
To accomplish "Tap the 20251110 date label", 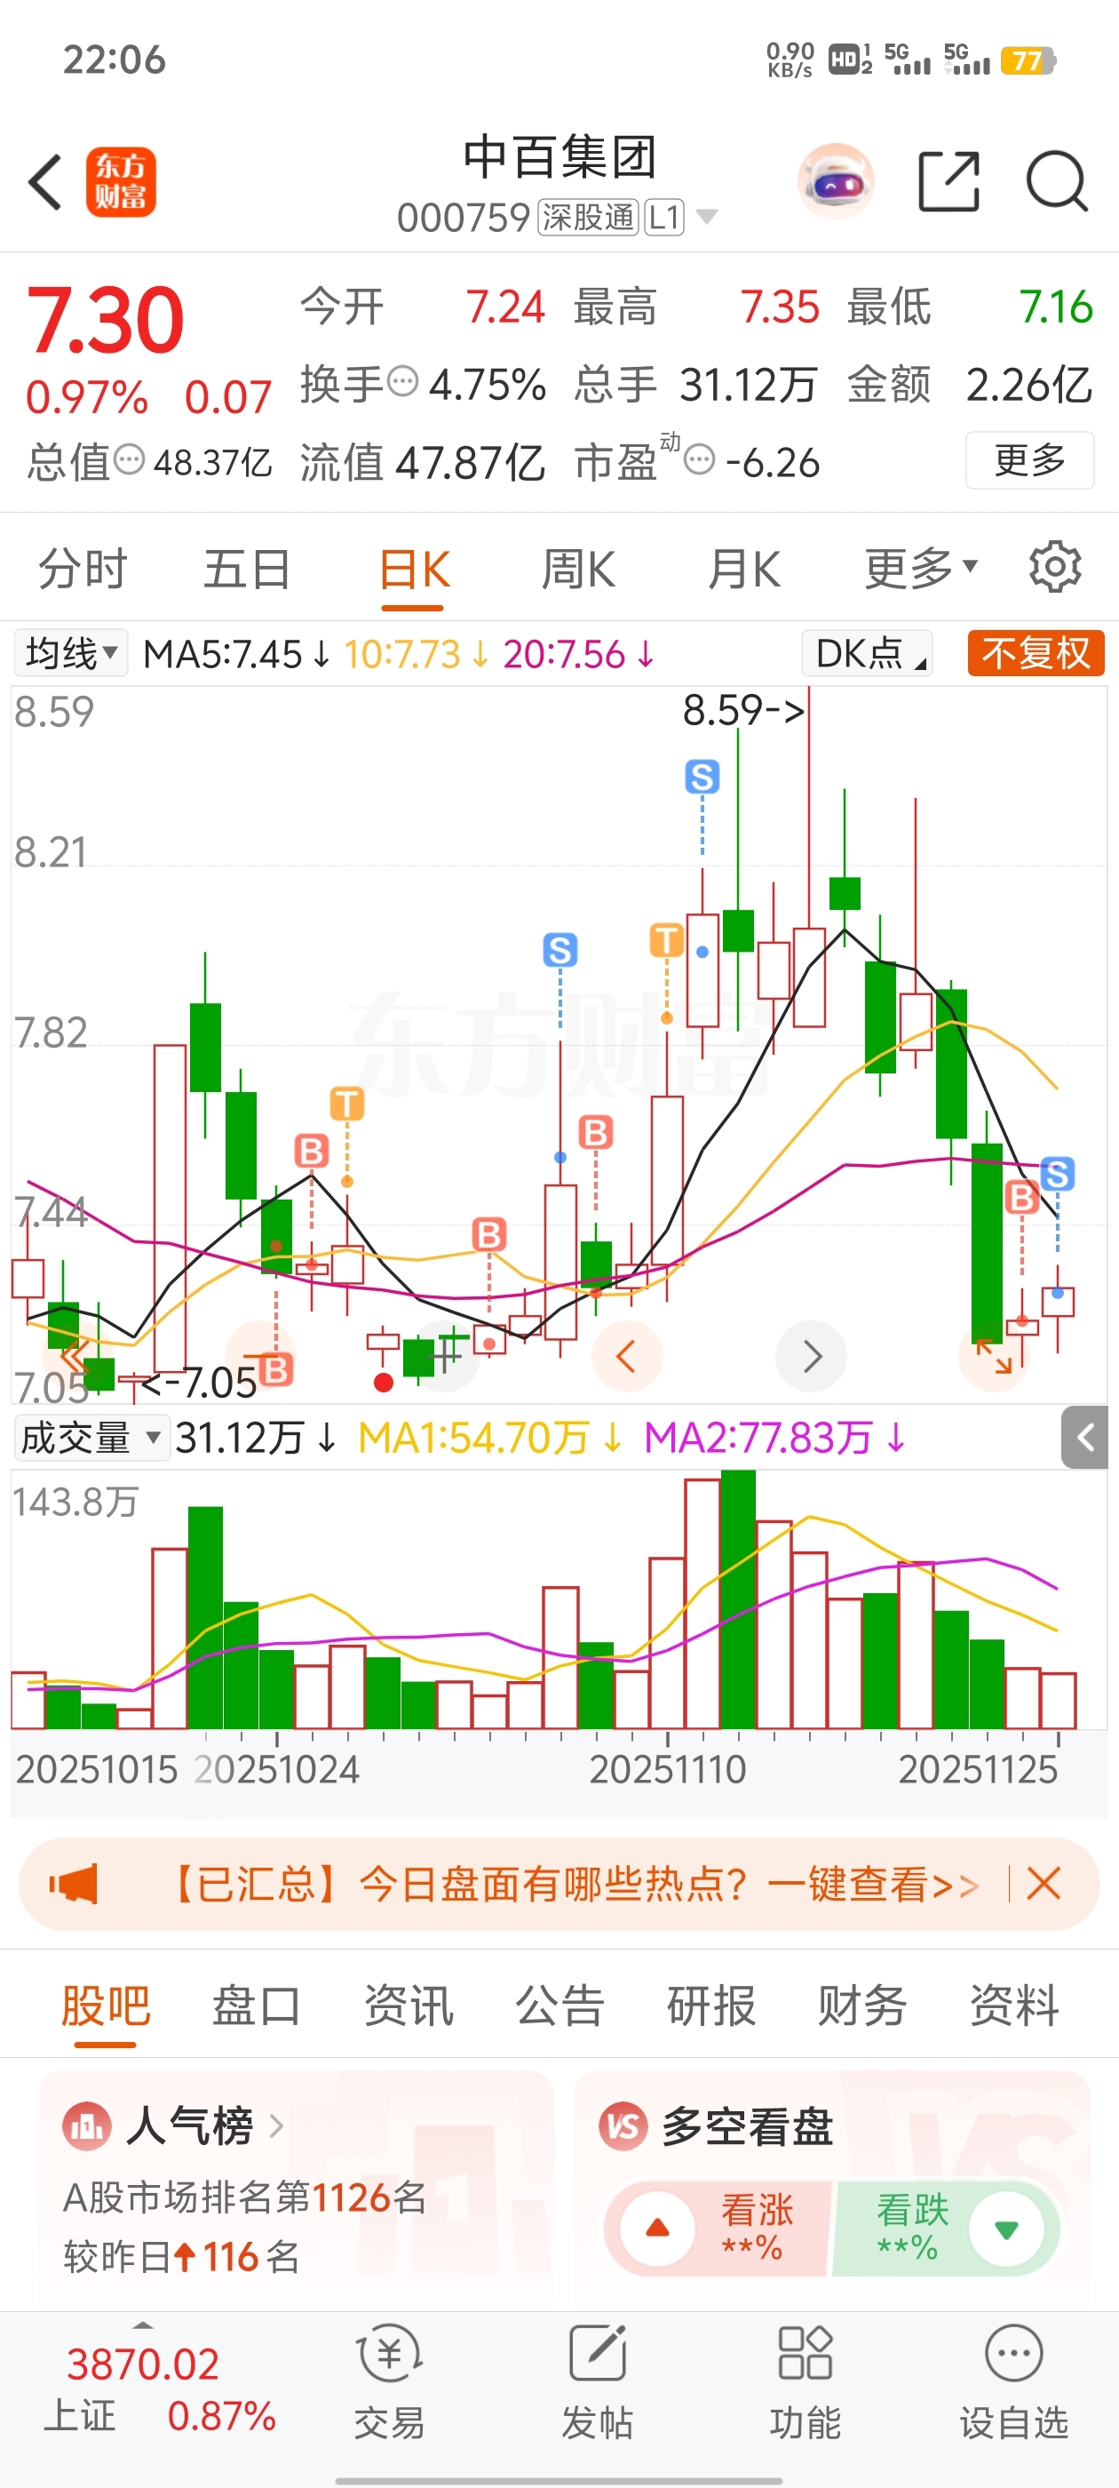I will point(667,1769).
